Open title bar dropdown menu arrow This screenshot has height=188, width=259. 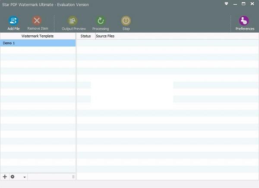pos(226,3)
